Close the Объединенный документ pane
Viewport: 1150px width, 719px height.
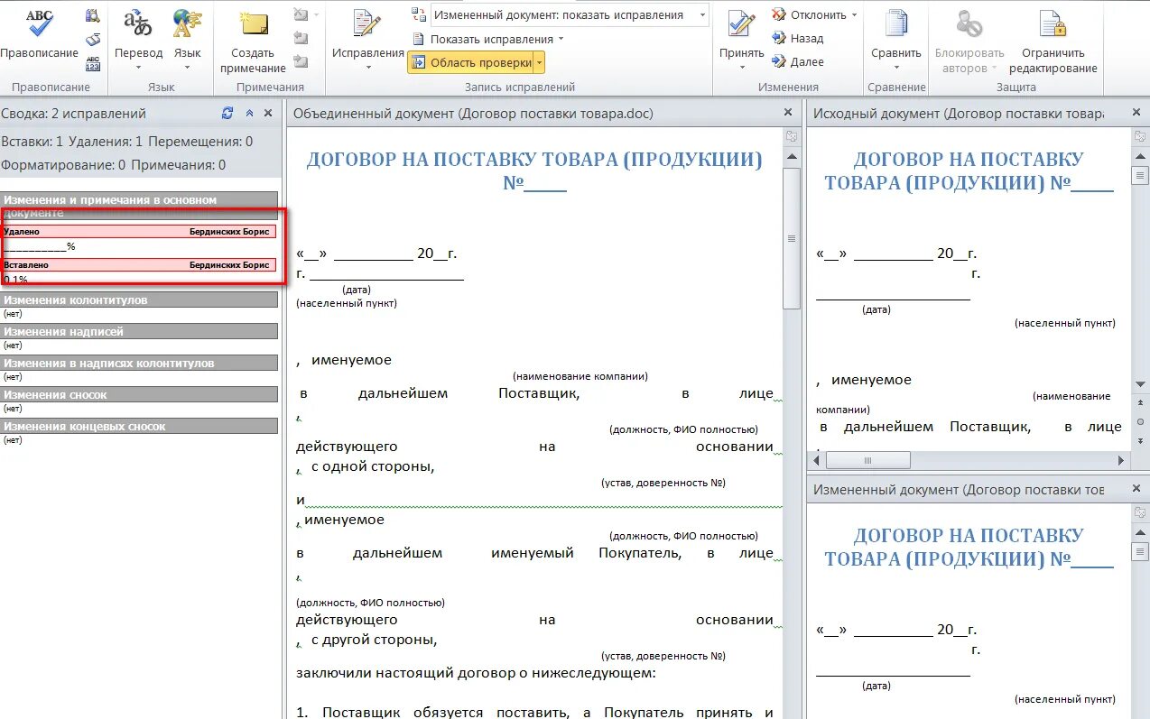coord(788,113)
